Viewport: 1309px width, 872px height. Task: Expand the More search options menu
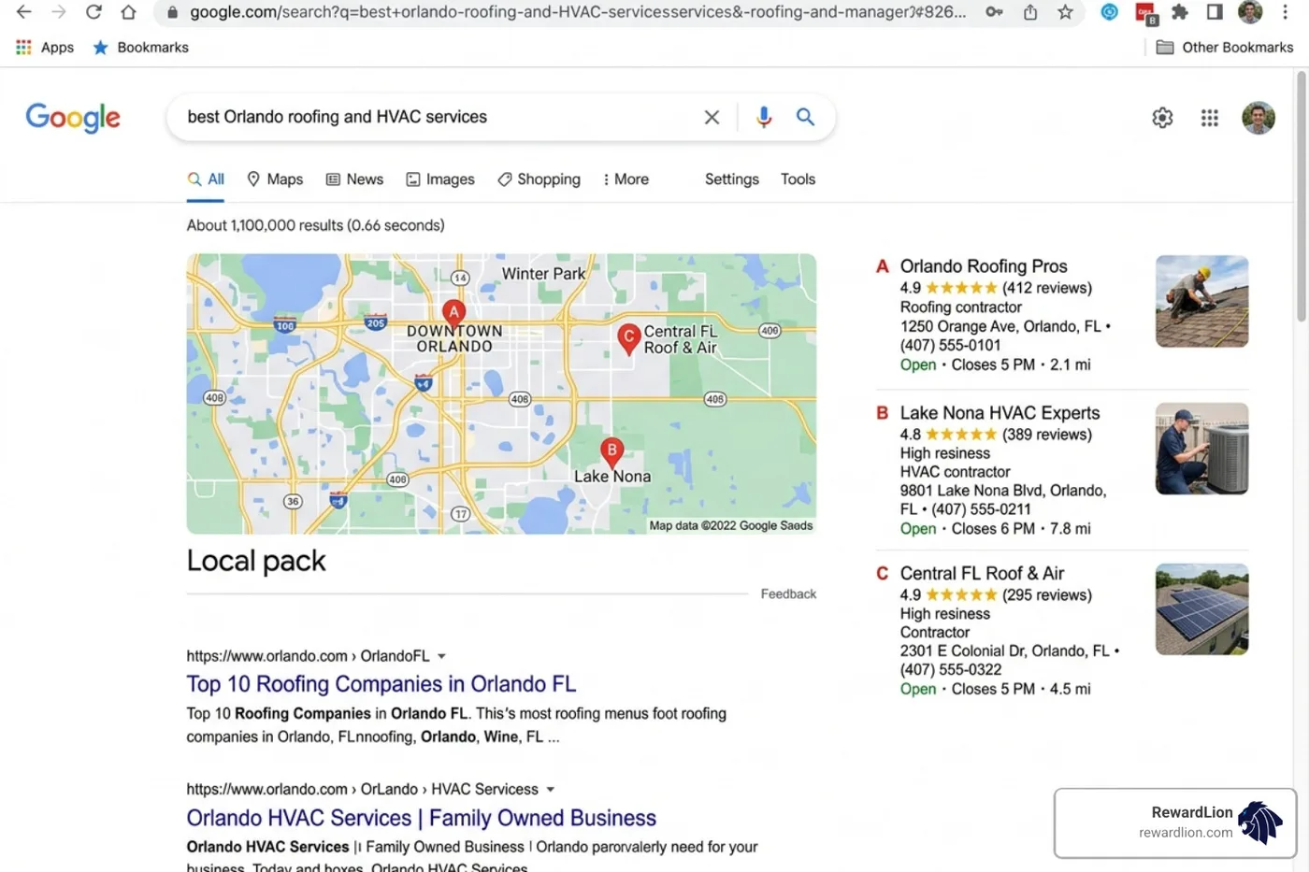(x=626, y=179)
